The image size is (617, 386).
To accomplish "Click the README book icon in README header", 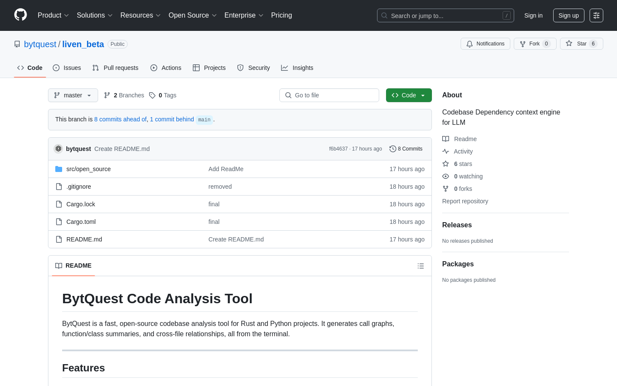I will point(59,265).
